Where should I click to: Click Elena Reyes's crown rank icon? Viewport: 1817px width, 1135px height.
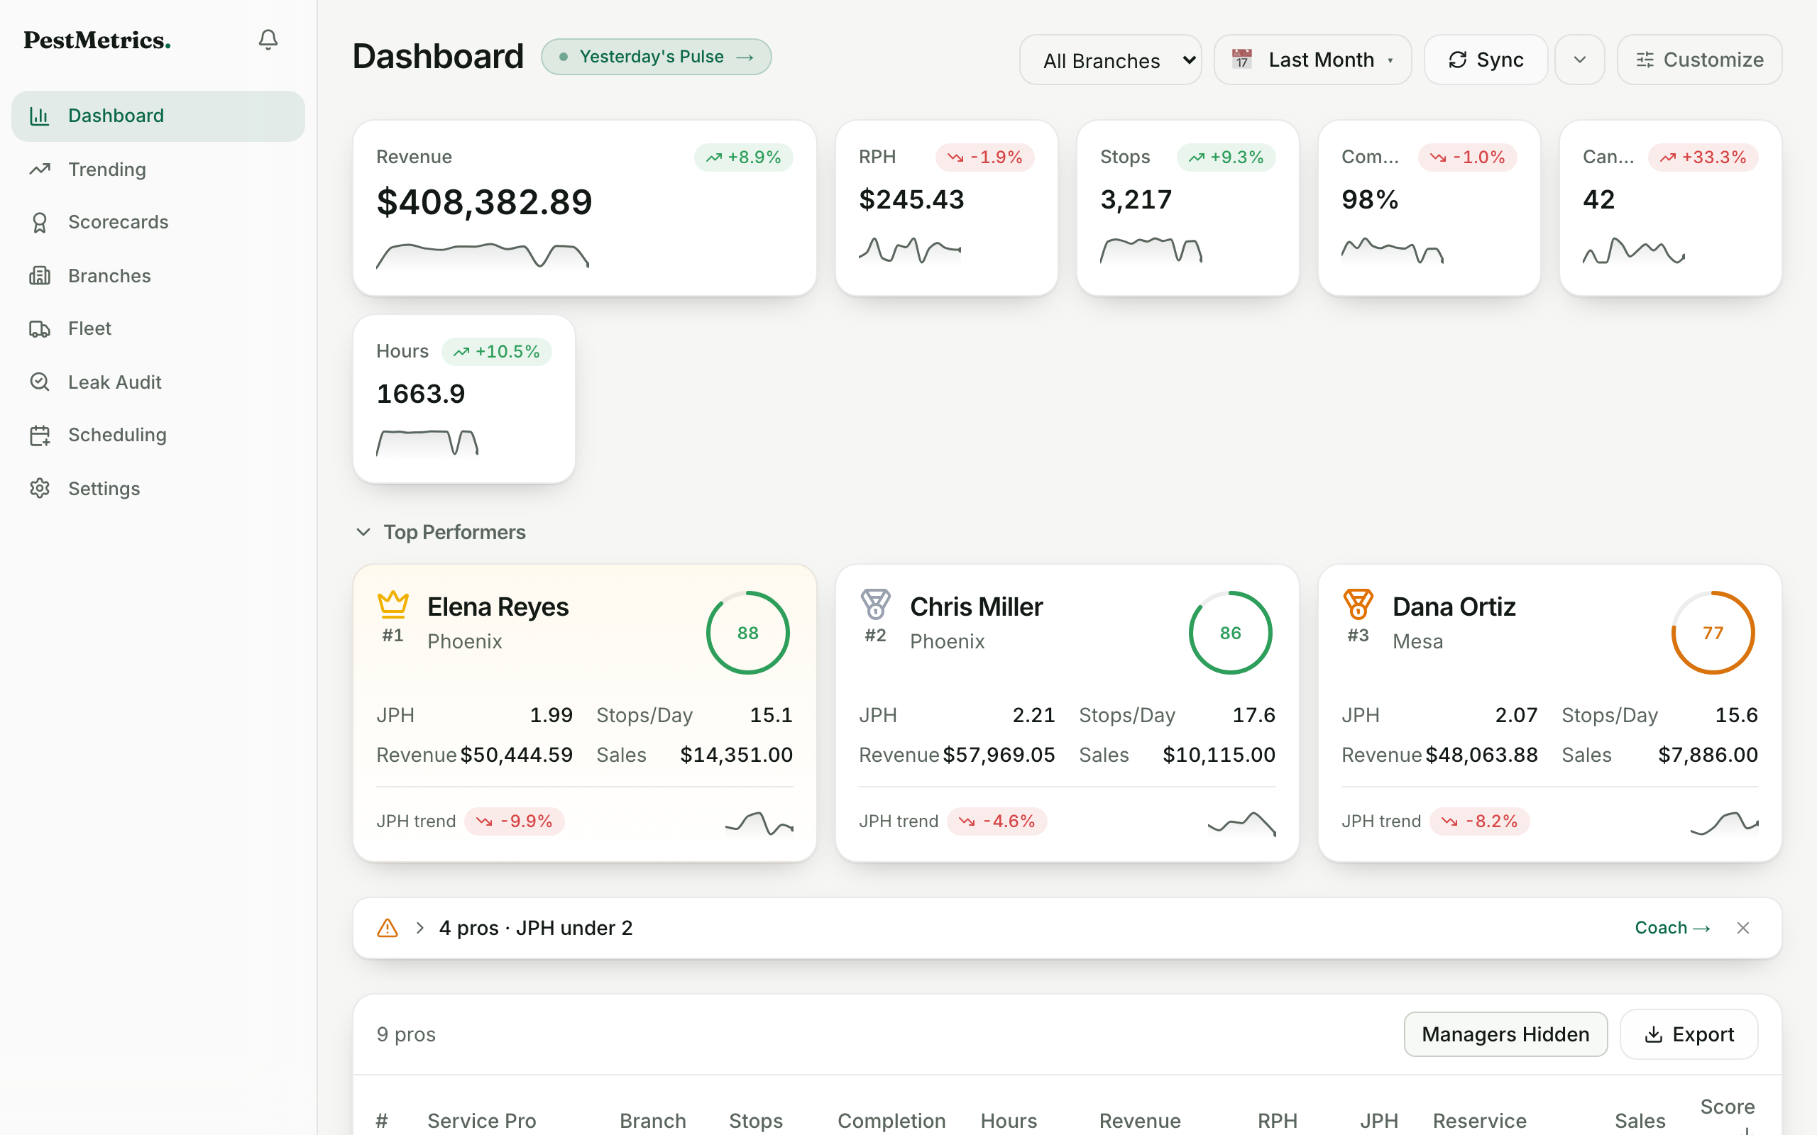tap(393, 604)
